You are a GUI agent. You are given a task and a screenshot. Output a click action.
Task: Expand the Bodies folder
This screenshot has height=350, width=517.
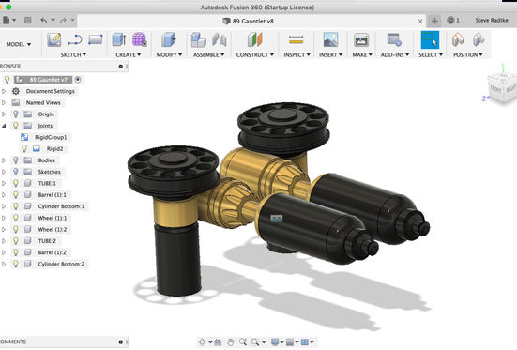(4, 160)
